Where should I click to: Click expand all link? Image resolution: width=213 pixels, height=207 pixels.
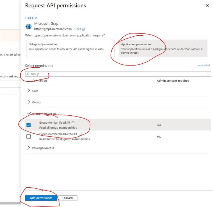[x=204, y=65]
